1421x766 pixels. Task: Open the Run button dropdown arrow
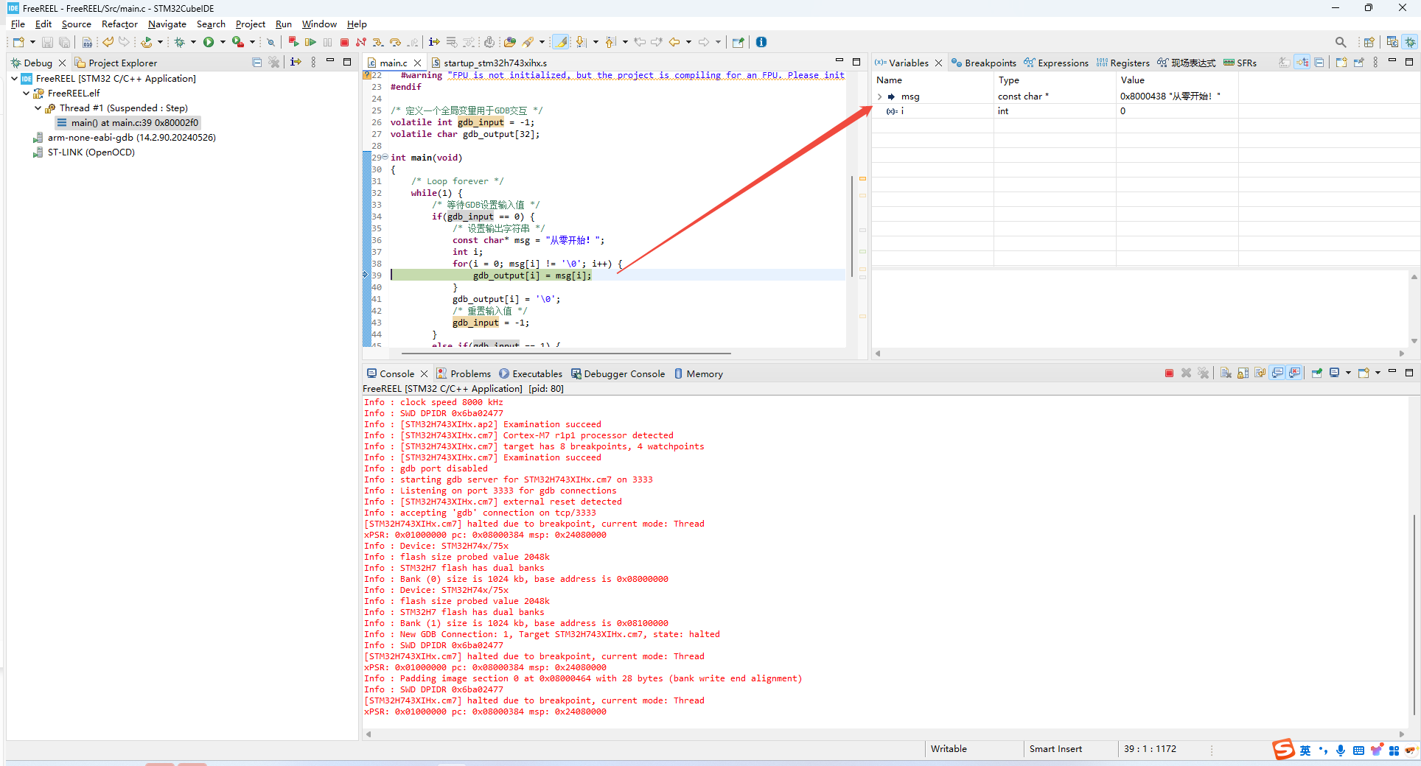click(223, 42)
